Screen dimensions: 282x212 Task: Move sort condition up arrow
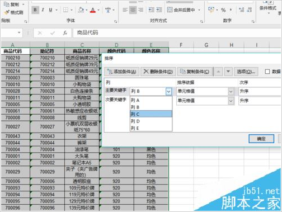218,72
